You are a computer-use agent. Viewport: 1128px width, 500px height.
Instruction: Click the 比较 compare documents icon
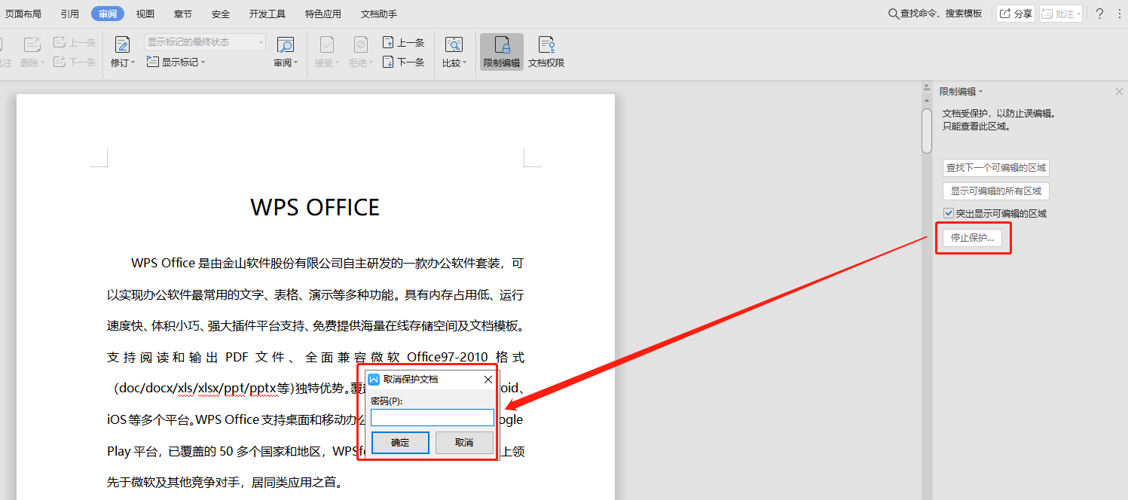coord(454,44)
